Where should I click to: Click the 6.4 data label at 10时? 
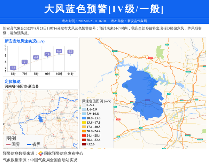tap(59, 51)
